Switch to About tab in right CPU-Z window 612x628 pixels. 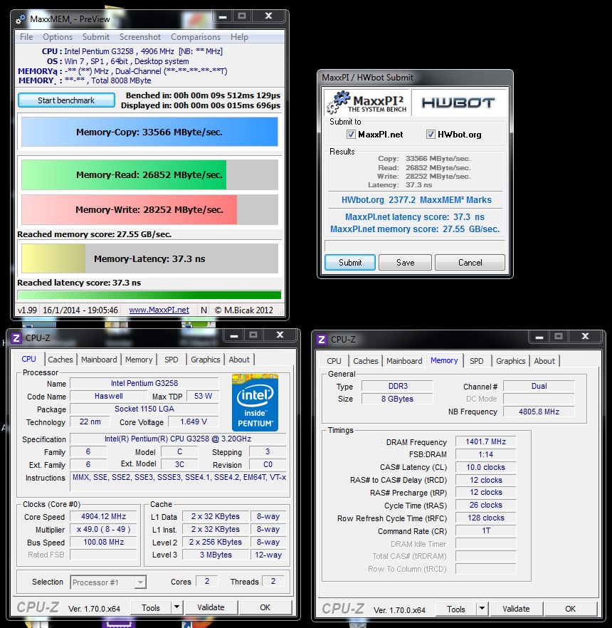(544, 361)
